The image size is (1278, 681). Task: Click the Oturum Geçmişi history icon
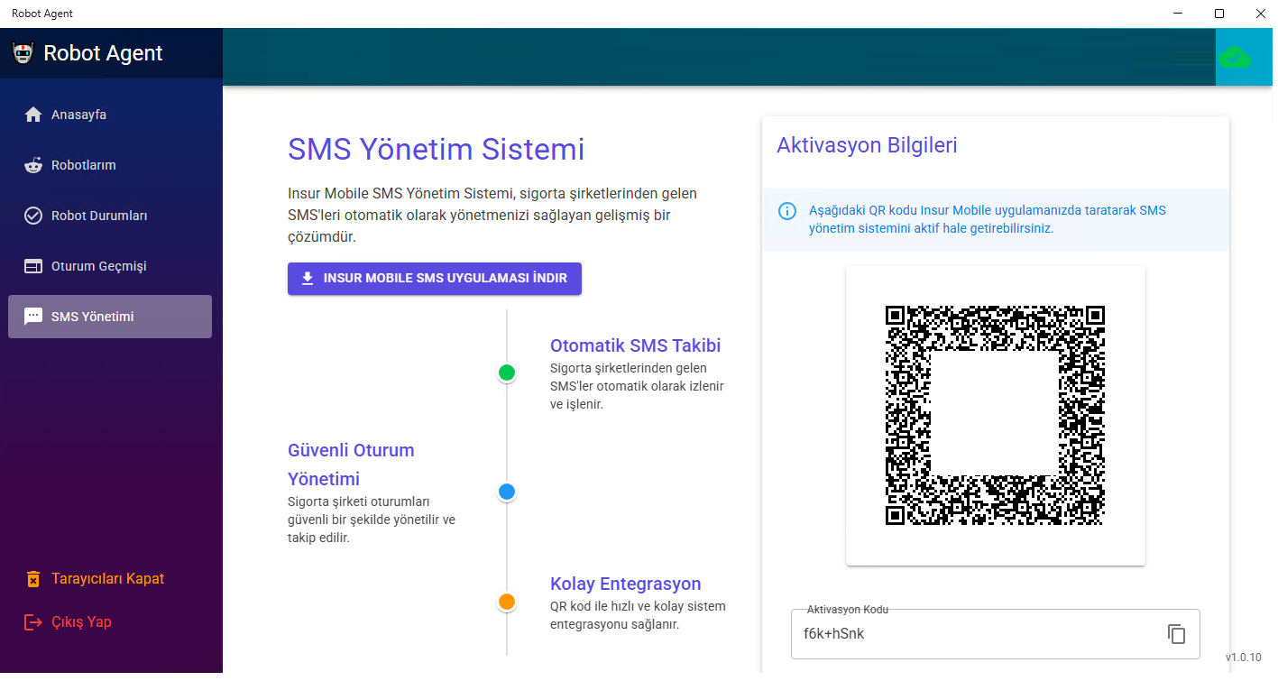[34, 265]
